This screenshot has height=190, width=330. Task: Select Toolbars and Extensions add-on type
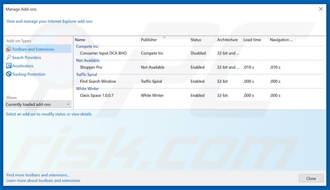click(x=38, y=49)
